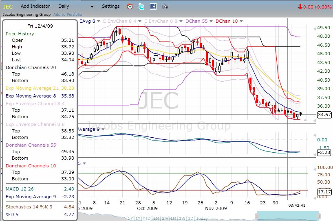Click the Exp Moving Average 21 row
The image size is (333, 221).
point(40,88)
